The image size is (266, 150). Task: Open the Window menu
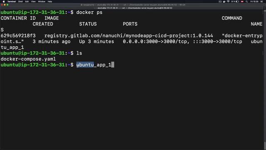point(42,2)
